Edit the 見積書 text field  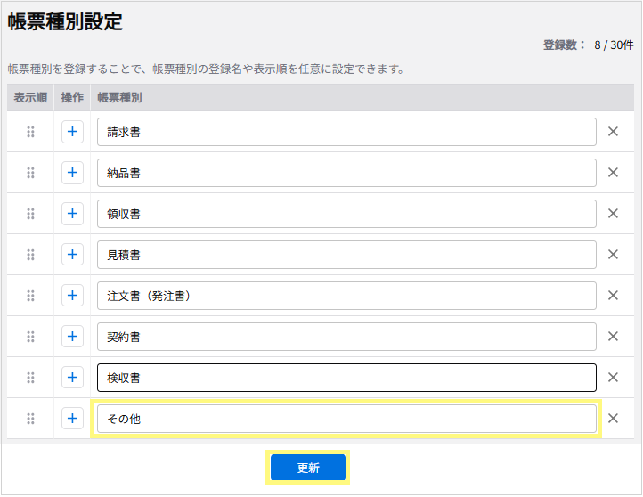pos(346,255)
